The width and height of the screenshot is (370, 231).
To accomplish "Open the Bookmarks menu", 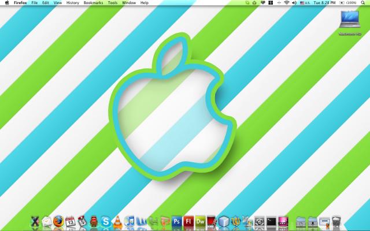I will (93, 3).
